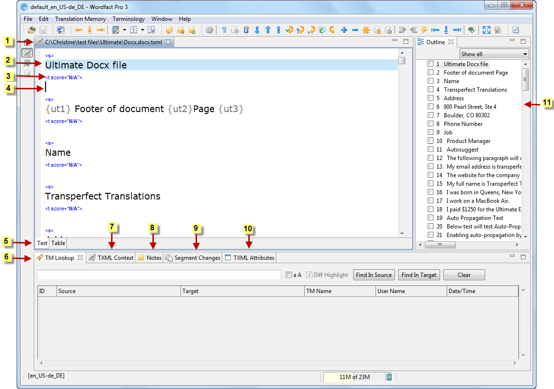
Task: Click the orange right arrow next-segment icon
Action: tap(101, 30)
